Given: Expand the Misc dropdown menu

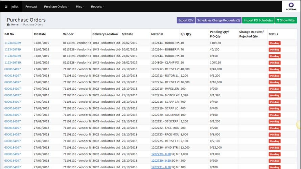Looking at the screenshot, I should (x=80, y=6).
